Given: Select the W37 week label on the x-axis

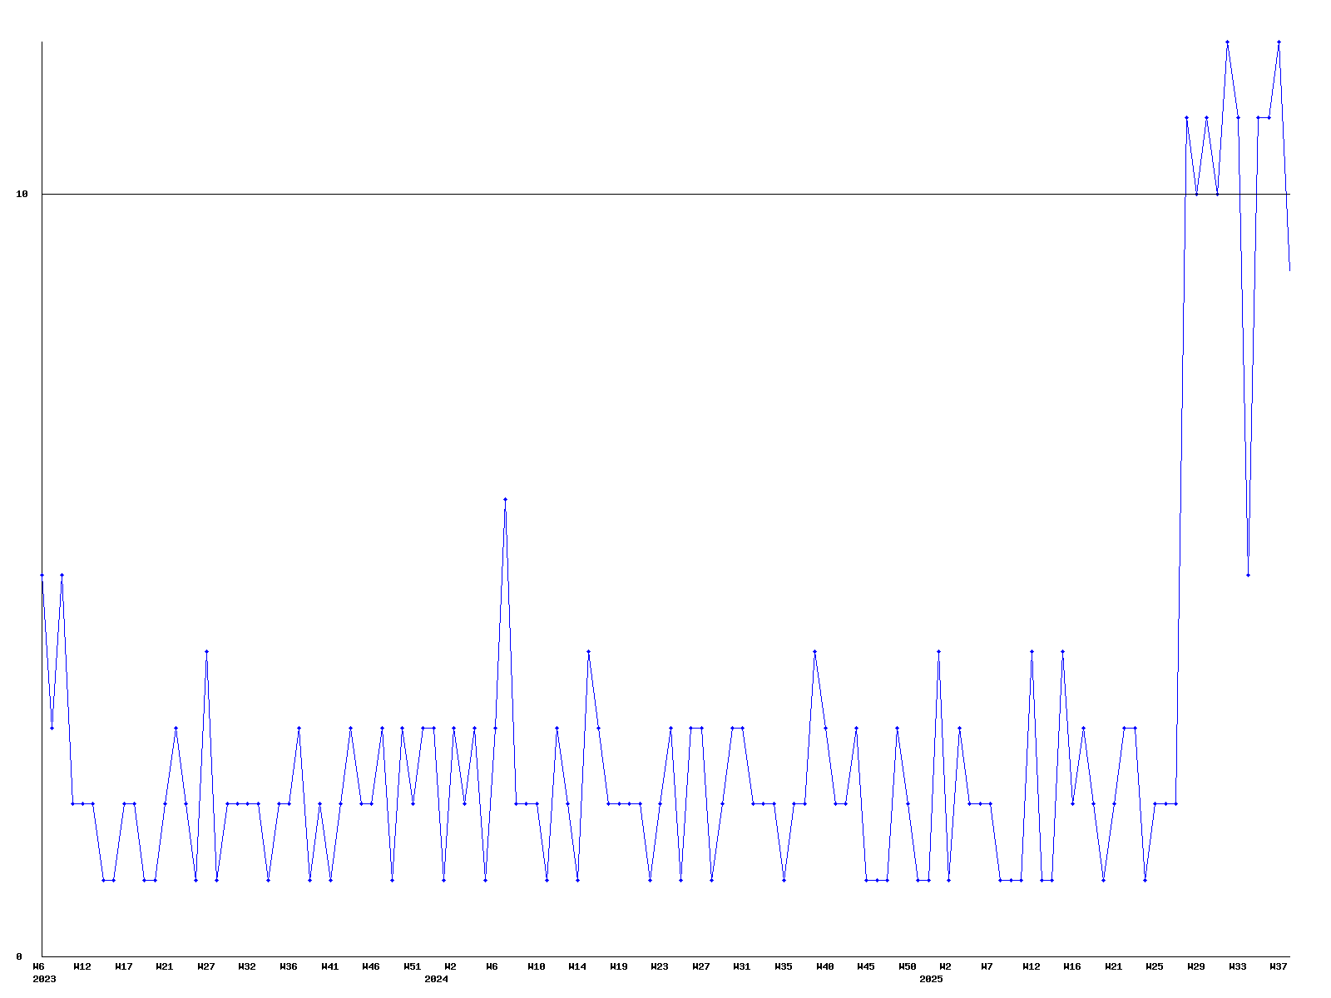Looking at the screenshot, I should tap(1279, 966).
